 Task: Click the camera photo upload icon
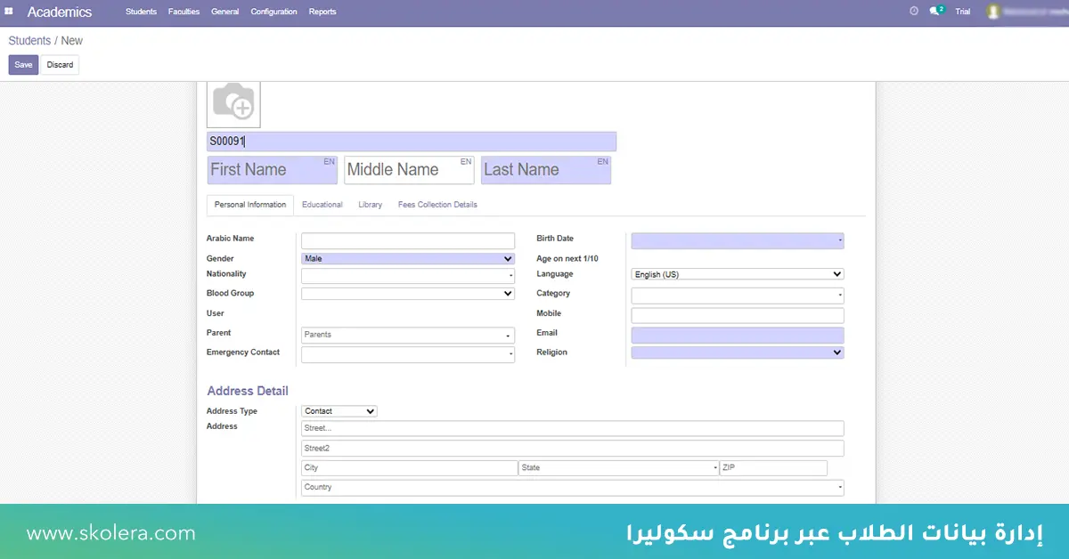point(232,102)
